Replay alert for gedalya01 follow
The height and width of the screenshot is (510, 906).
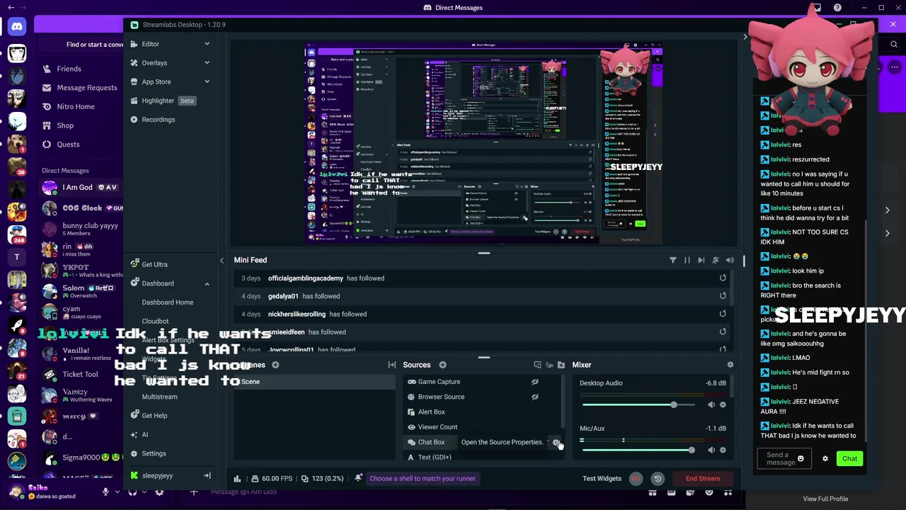click(723, 296)
